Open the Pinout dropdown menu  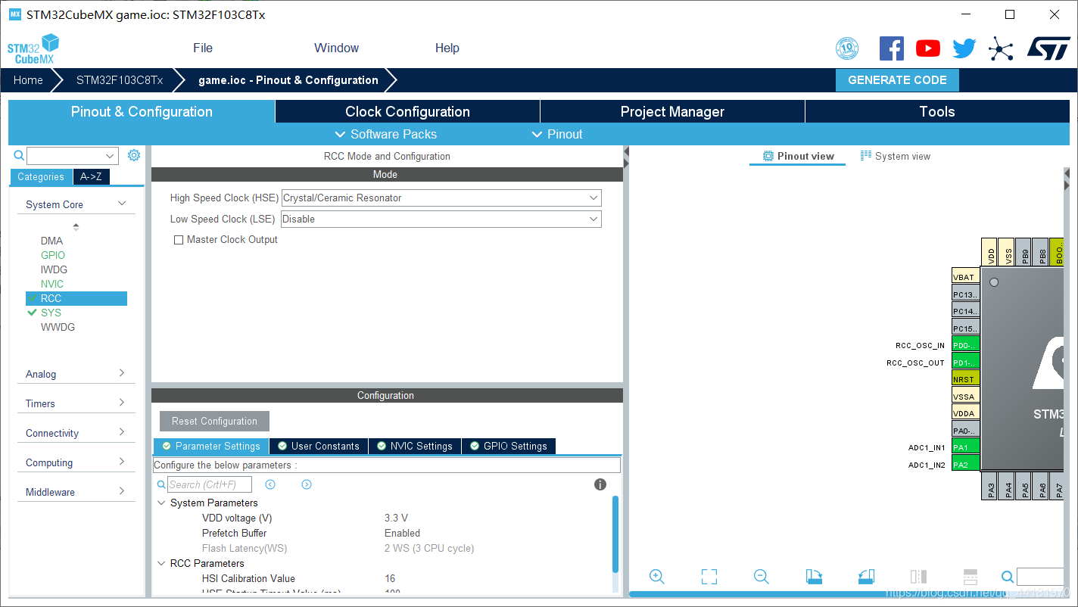(x=557, y=134)
